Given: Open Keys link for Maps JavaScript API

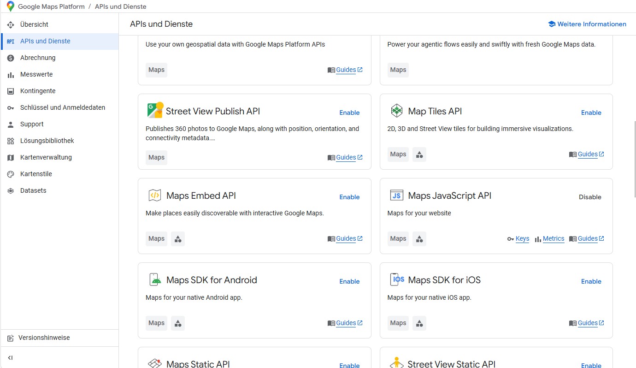Looking at the screenshot, I should click(x=522, y=238).
